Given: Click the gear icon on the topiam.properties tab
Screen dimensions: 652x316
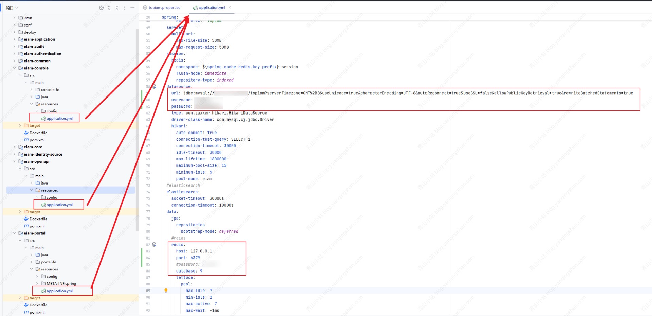Looking at the screenshot, I should point(145,7).
